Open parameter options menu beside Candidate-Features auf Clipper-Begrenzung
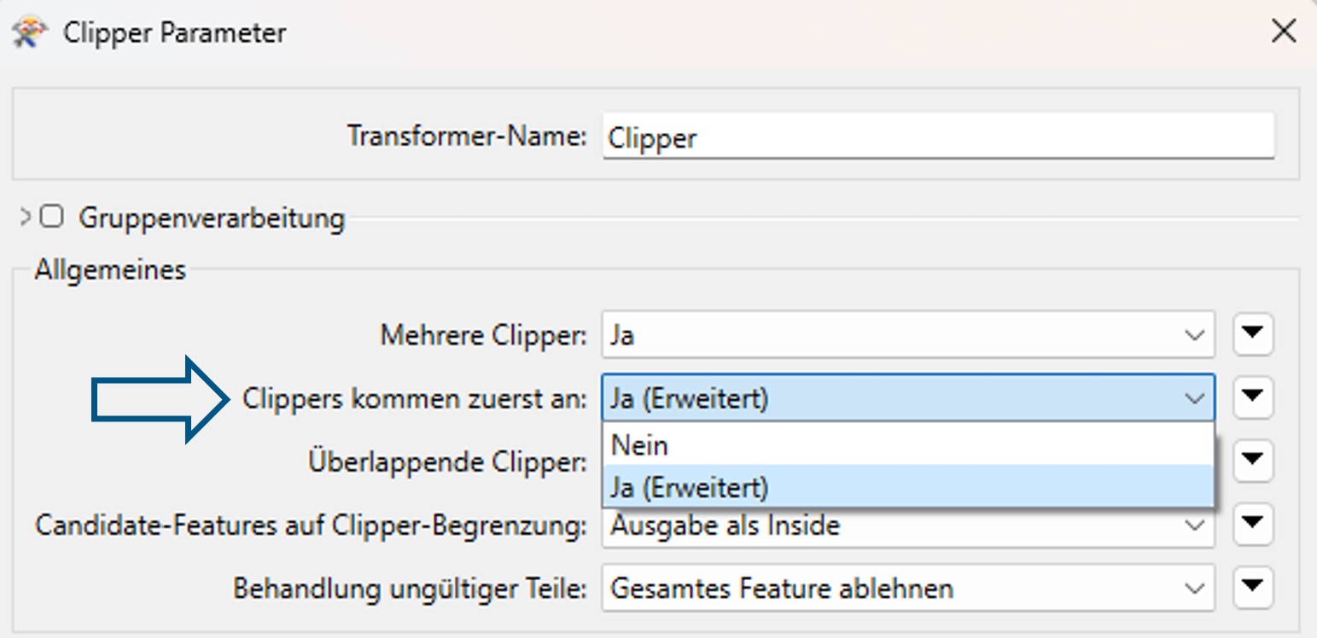This screenshot has width=1317, height=638. 1252,525
